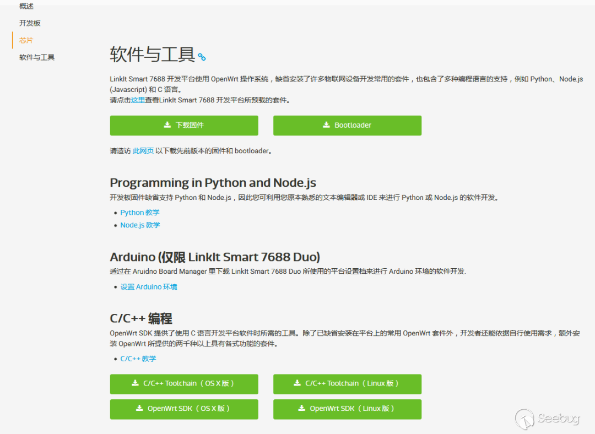Screen dimensions: 595x434
Task: Follow the 设置 Arduino 环境 link
Action: (x=149, y=287)
